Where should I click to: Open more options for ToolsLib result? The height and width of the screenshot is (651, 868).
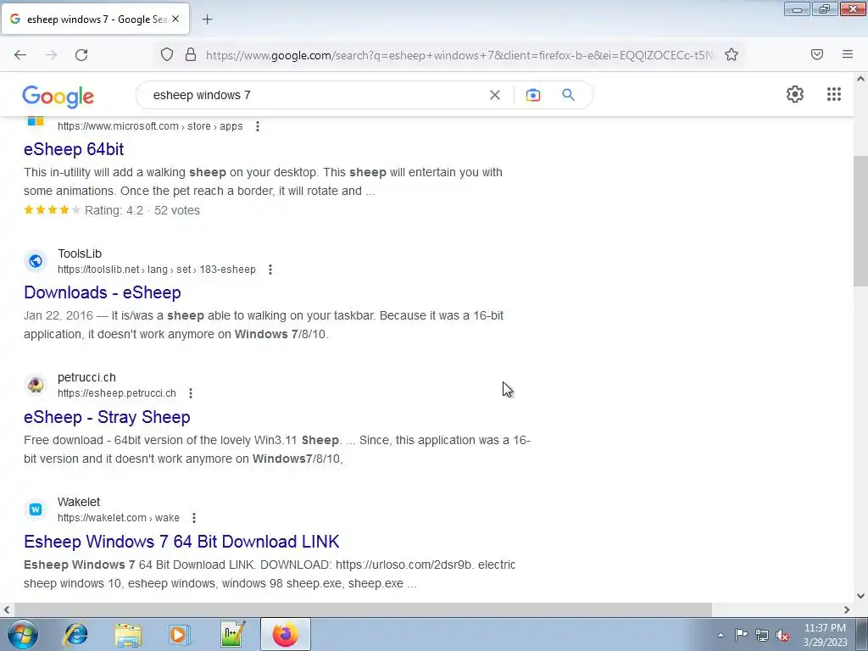(270, 270)
